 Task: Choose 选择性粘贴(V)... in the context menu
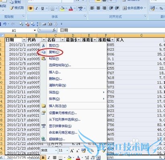[x=74, y=65]
